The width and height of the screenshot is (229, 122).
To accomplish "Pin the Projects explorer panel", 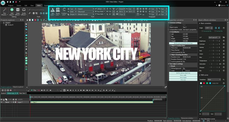I will pyautogui.click(x=21, y=20).
